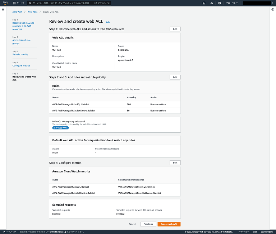This screenshot has height=234, width=276.
Task: Go to AWS WAF breadcrumb
Action: 17,12
